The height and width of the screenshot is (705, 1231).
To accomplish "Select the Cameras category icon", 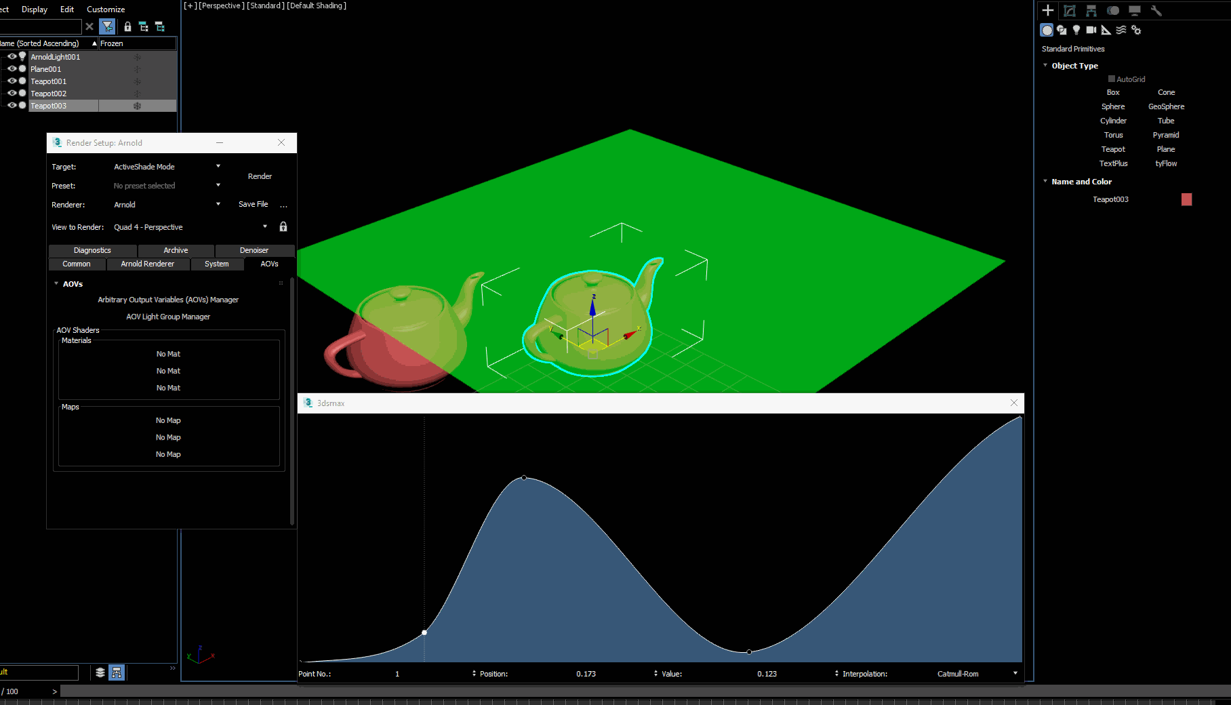I will [x=1091, y=30].
